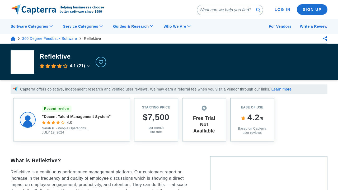
Task: Click the Sign Up button
Action: coord(312,9)
